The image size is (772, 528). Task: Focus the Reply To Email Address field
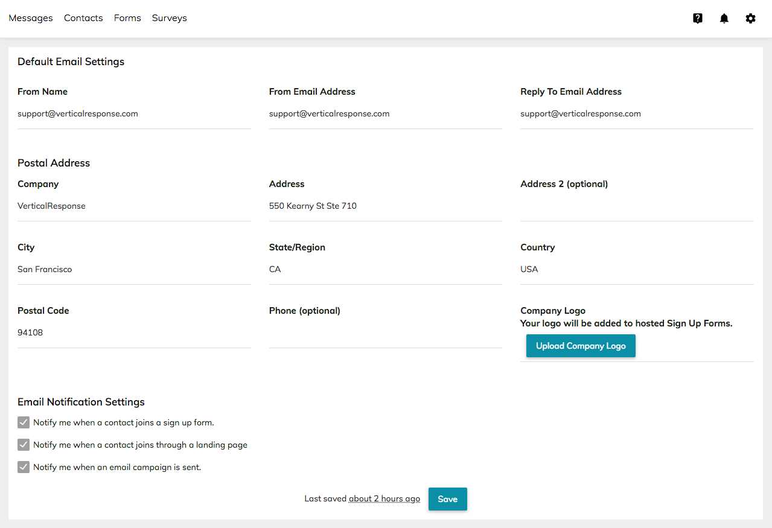(x=637, y=113)
